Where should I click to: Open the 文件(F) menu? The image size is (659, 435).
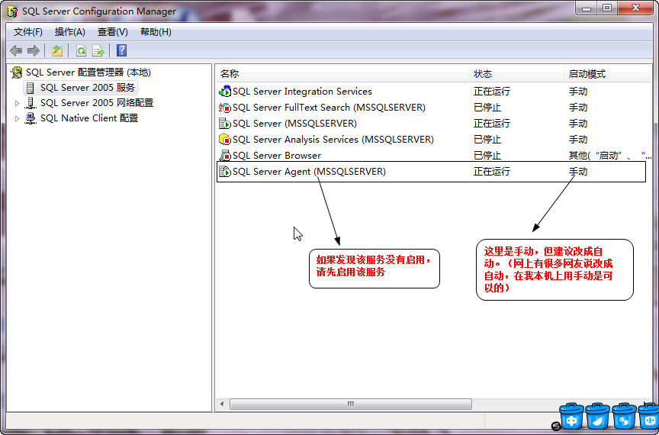27,32
